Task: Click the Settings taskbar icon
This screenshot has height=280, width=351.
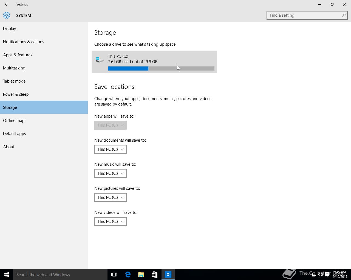Action: (x=168, y=275)
